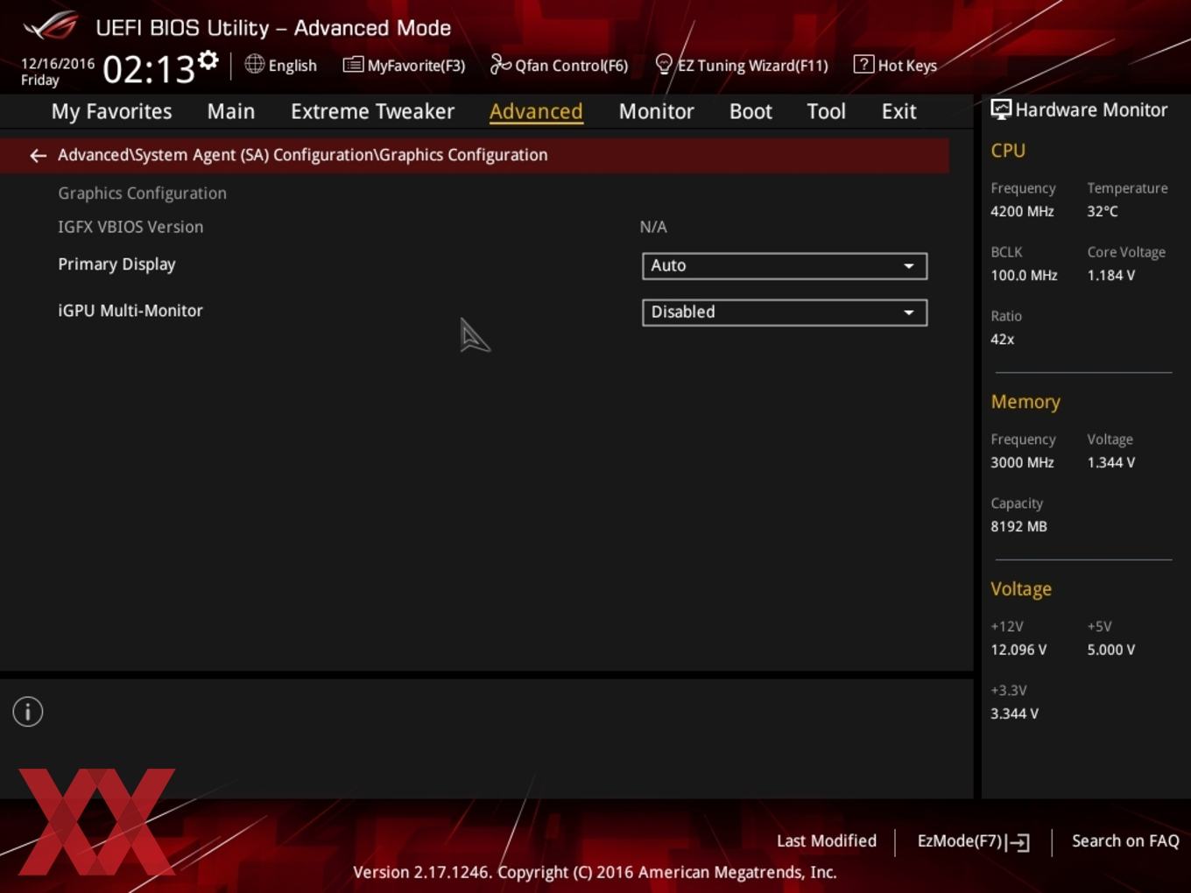Viewport: 1191px width, 893px height.
Task: Click the Hardware Monitor screen icon
Action: point(1001,109)
